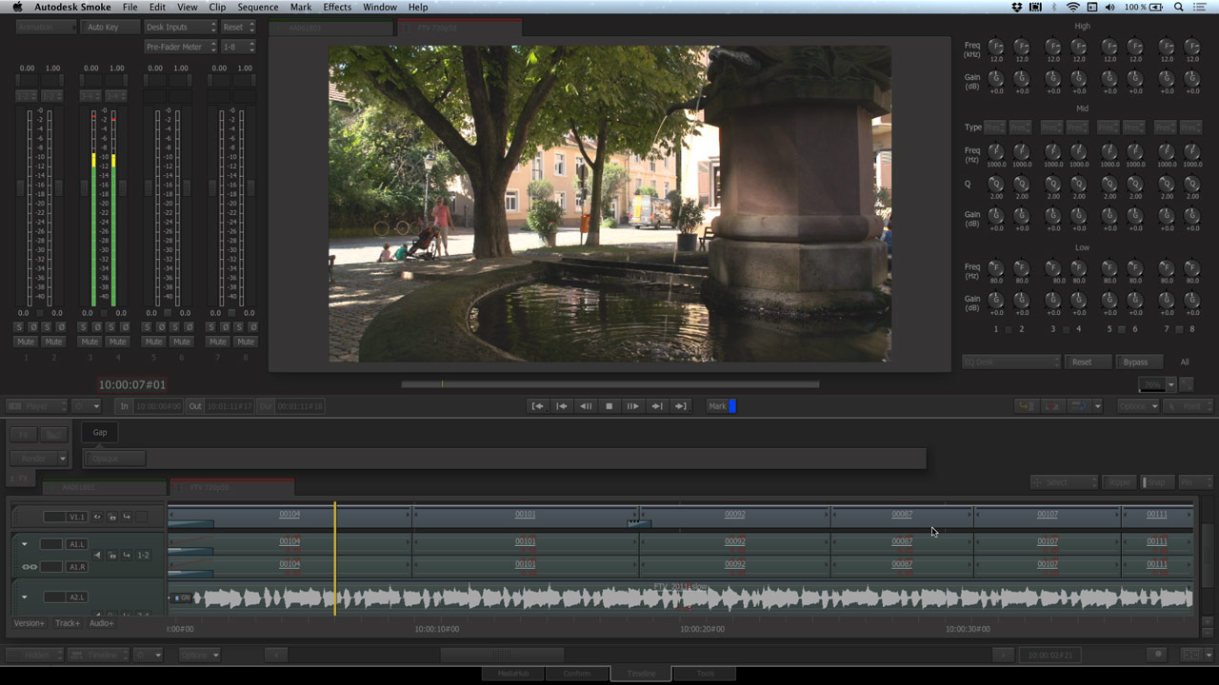The image size is (1219, 685).
Task: Solo audio channel 3 in mixer
Action: click(x=83, y=327)
